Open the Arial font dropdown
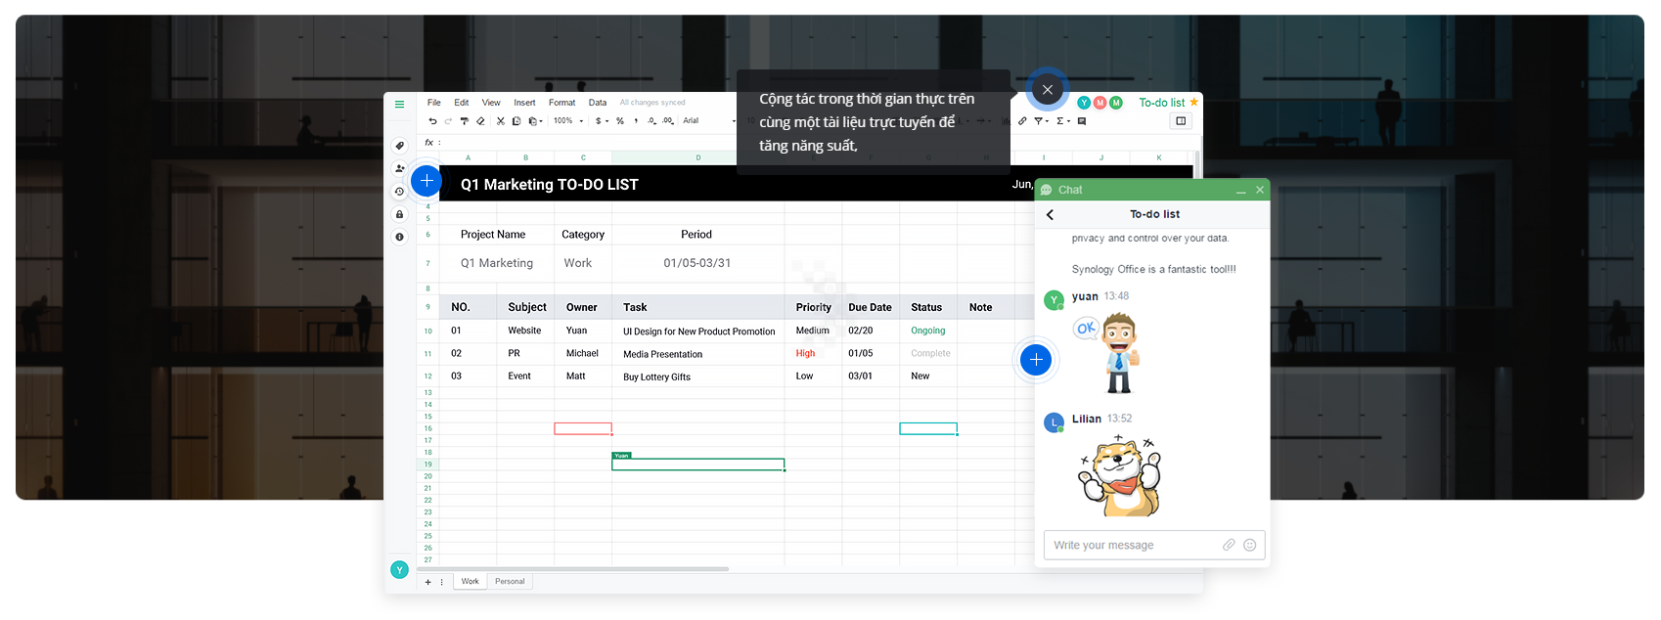The width and height of the screenshot is (1661, 620). click(708, 121)
